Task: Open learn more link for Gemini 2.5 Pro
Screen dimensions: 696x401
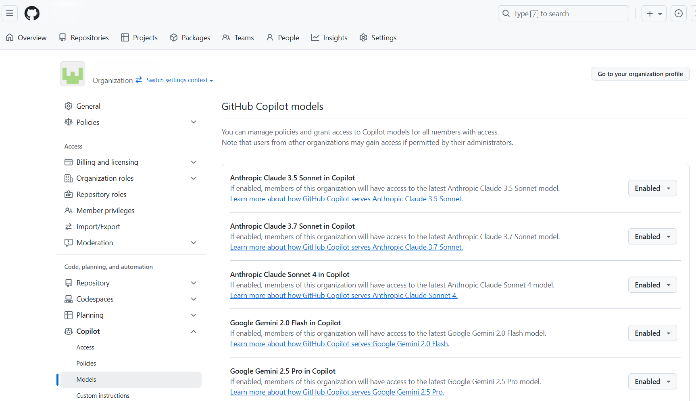Action: [337, 392]
